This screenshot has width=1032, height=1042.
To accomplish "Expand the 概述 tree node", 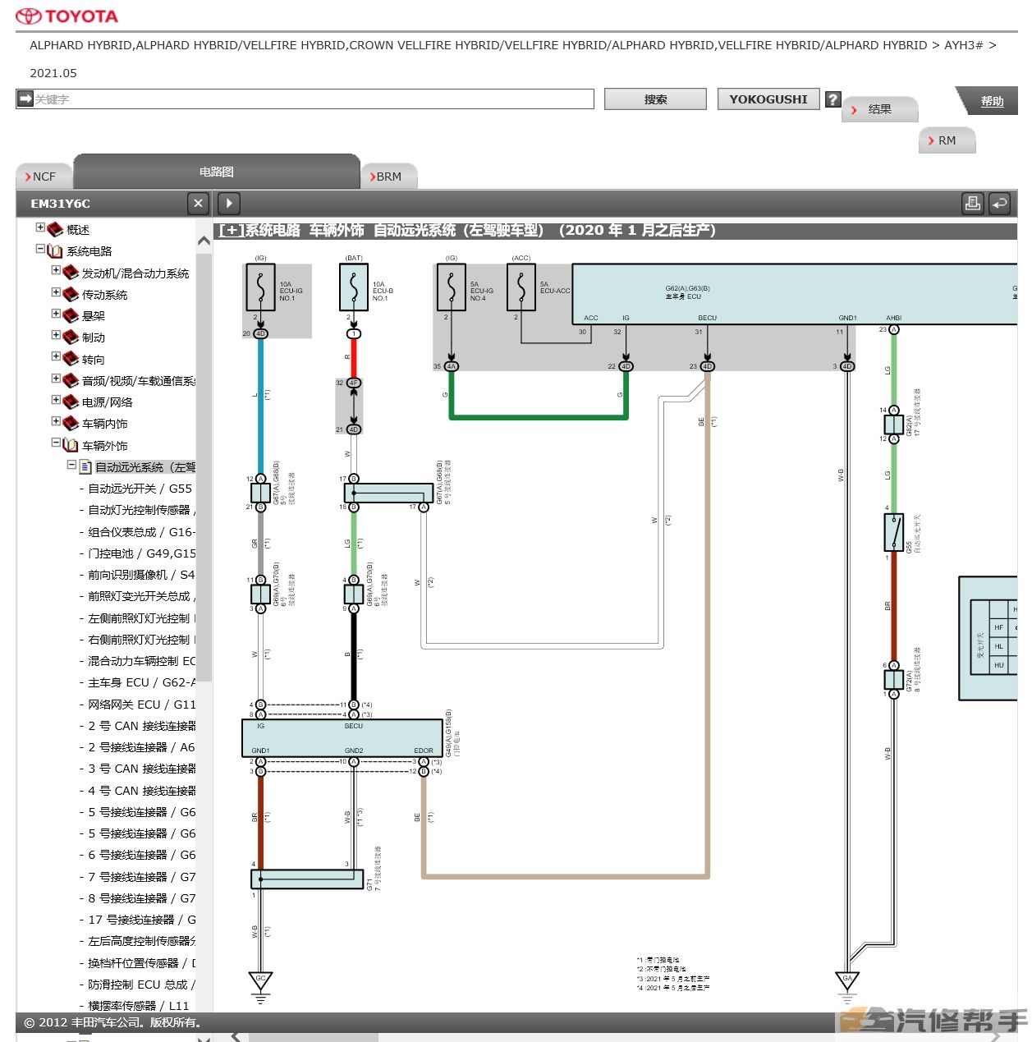I will click(40, 227).
